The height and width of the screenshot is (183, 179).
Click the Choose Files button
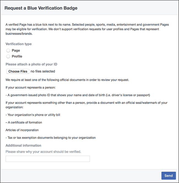[x=18, y=71]
